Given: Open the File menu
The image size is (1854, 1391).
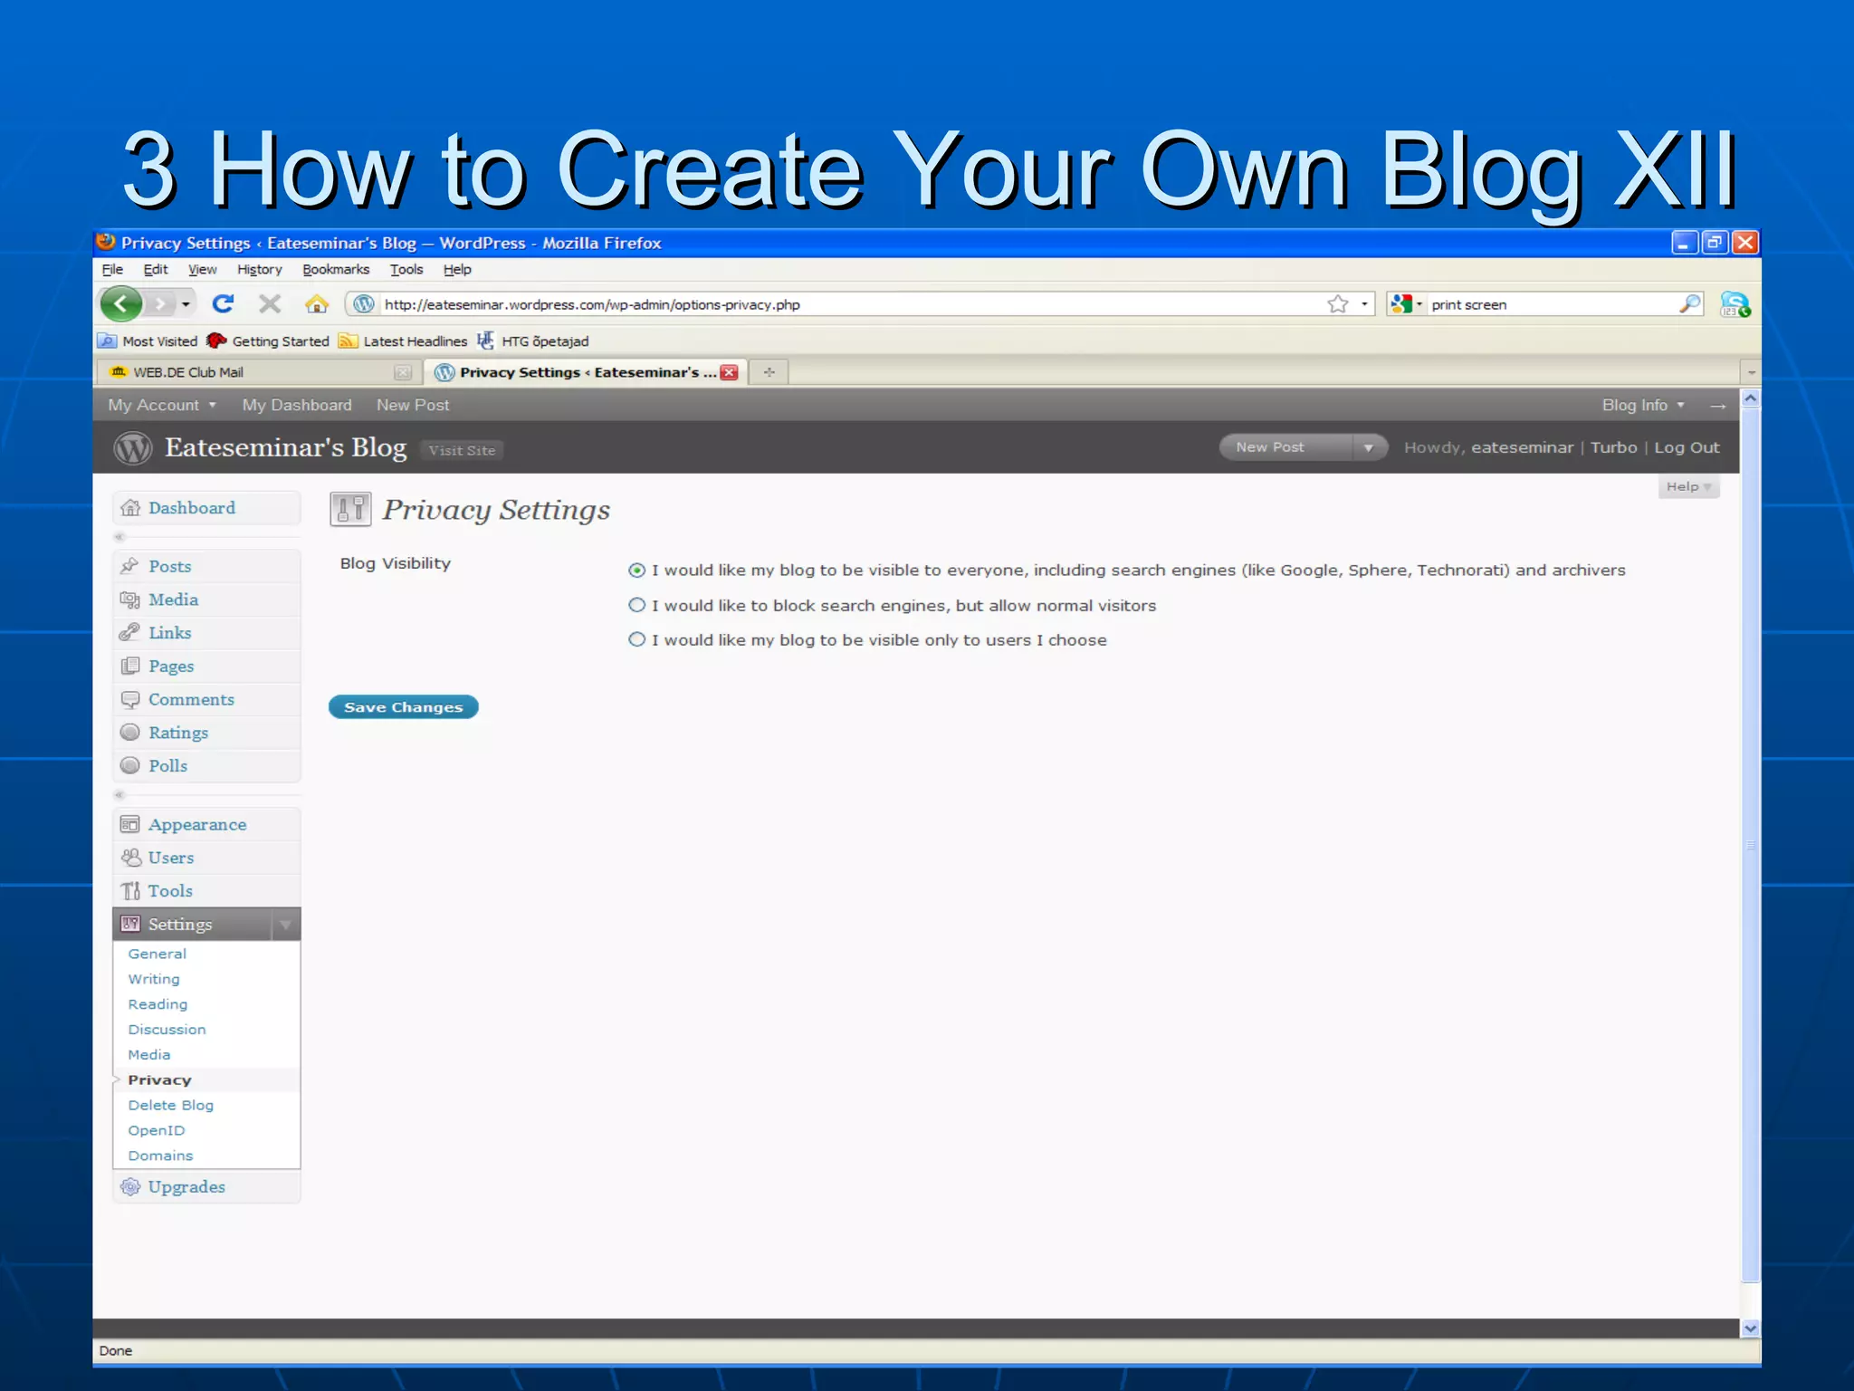Looking at the screenshot, I should coord(112,269).
